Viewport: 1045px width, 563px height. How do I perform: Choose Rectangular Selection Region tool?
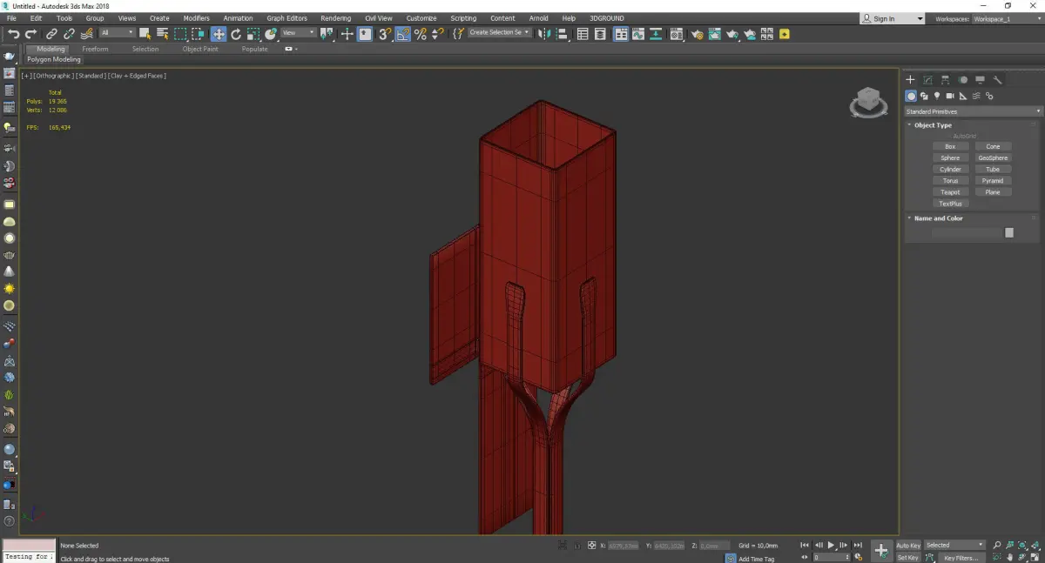coord(180,34)
